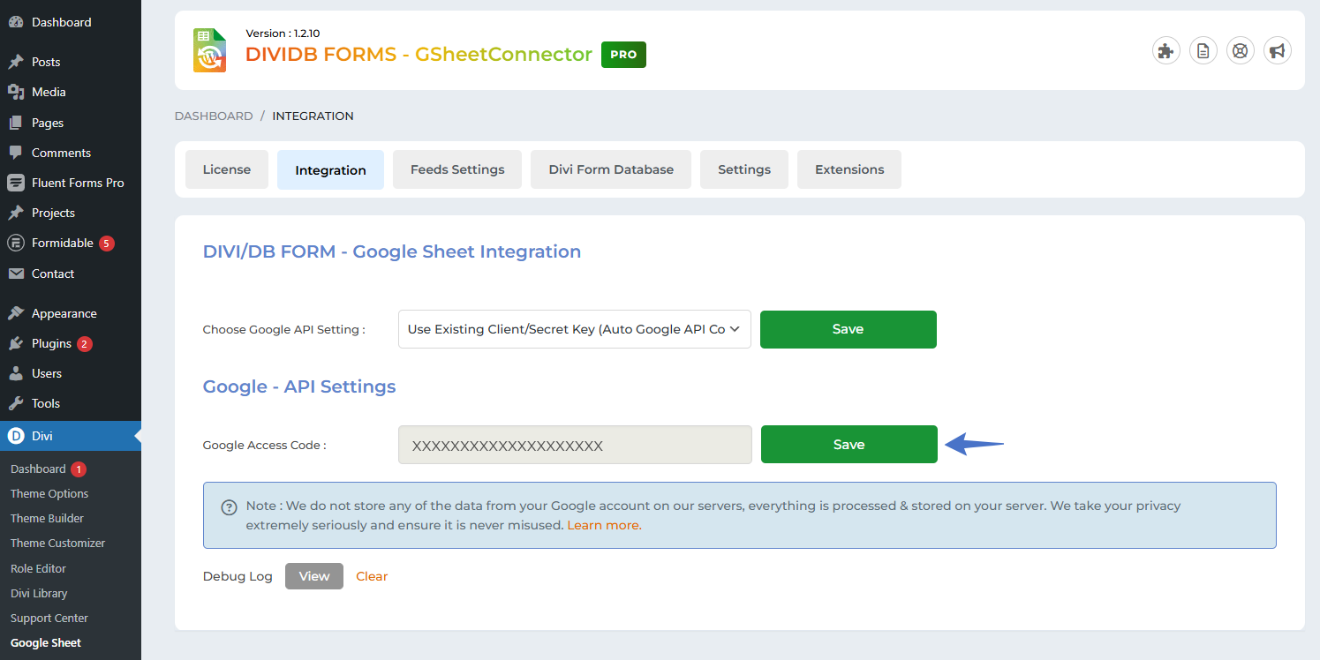The height and width of the screenshot is (660, 1320).
Task: Open the Divi Form Database tab
Action: [x=611, y=169]
